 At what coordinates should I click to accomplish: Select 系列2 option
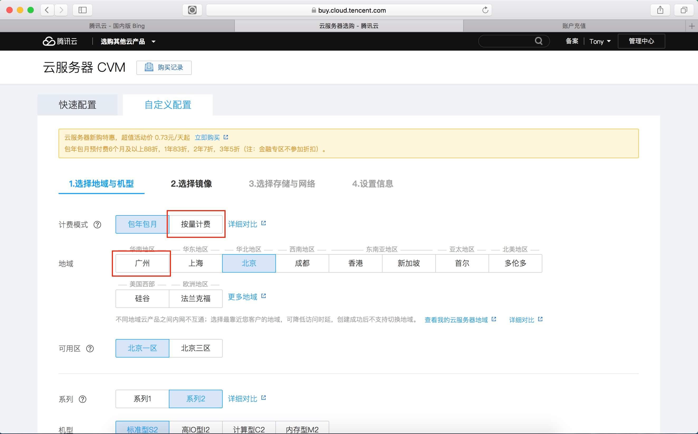195,399
